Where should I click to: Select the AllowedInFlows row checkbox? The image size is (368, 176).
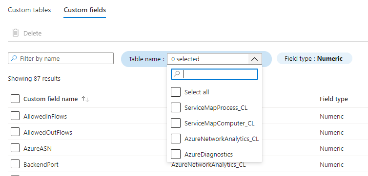click(15, 116)
